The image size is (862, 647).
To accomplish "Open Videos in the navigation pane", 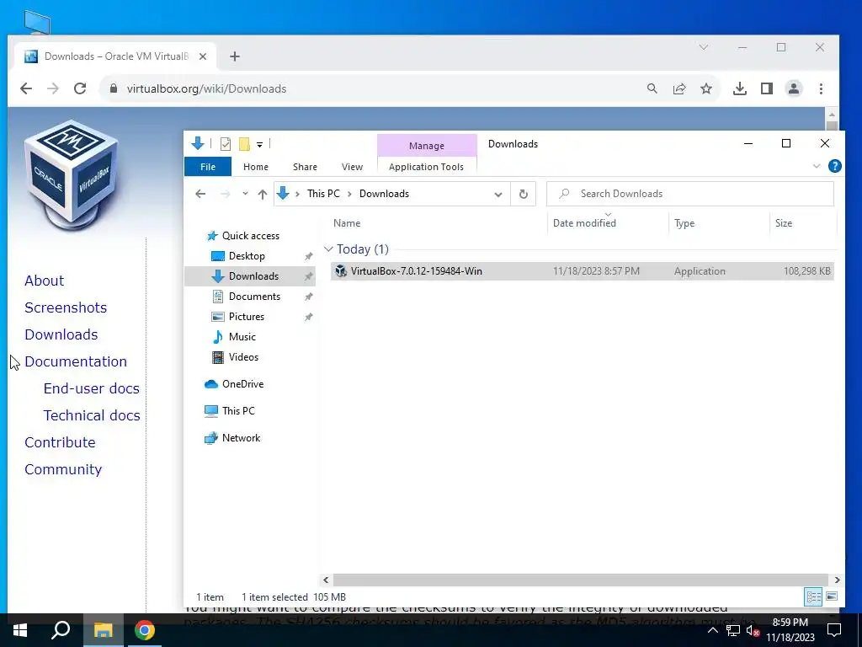I will point(243,357).
